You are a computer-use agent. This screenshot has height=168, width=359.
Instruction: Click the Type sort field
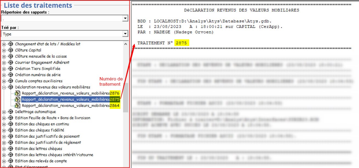point(61,34)
